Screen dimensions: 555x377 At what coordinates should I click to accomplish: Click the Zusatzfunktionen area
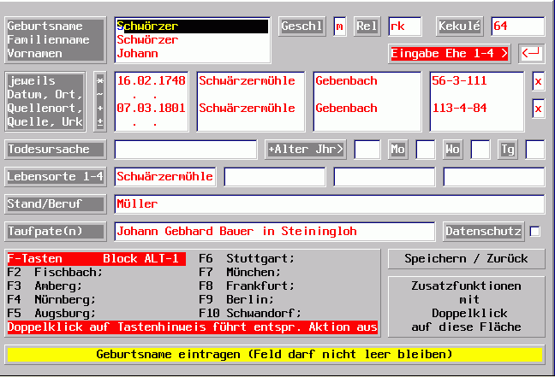click(465, 307)
